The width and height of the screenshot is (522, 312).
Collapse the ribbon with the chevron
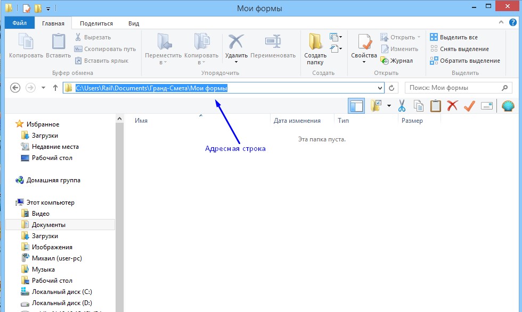pyautogui.click(x=501, y=23)
